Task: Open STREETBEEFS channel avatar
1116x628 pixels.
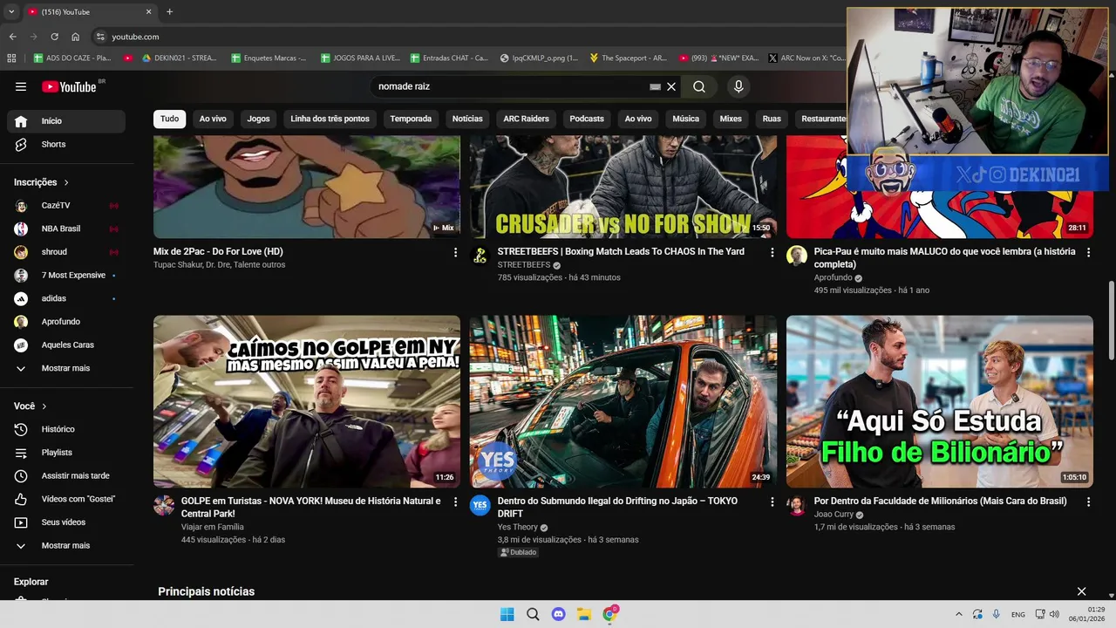Action: (x=480, y=256)
